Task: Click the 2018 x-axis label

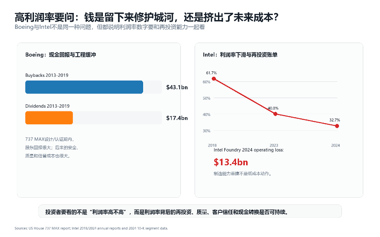Action: 212,145
